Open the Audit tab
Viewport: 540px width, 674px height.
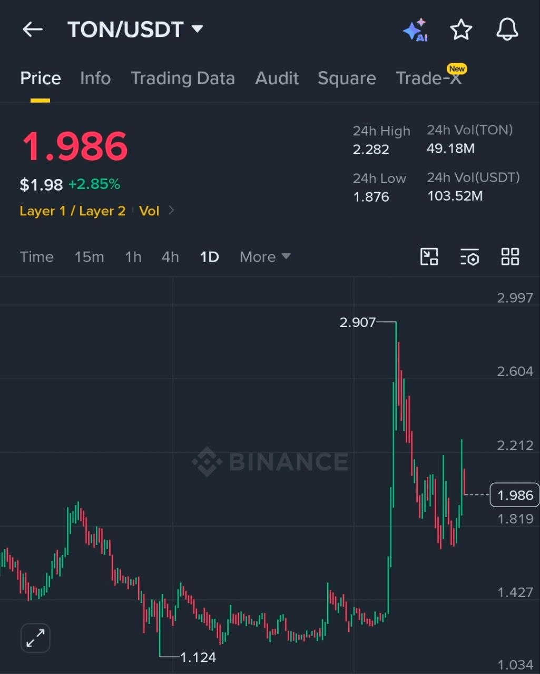point(277,78)
